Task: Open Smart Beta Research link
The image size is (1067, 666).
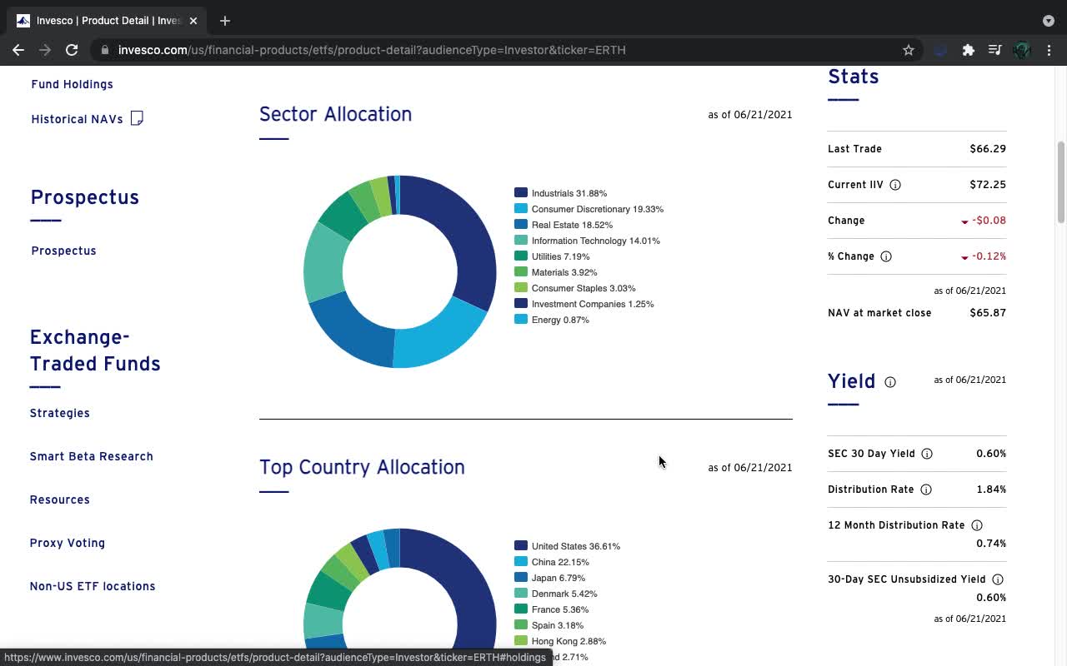Action: point(92,456)
